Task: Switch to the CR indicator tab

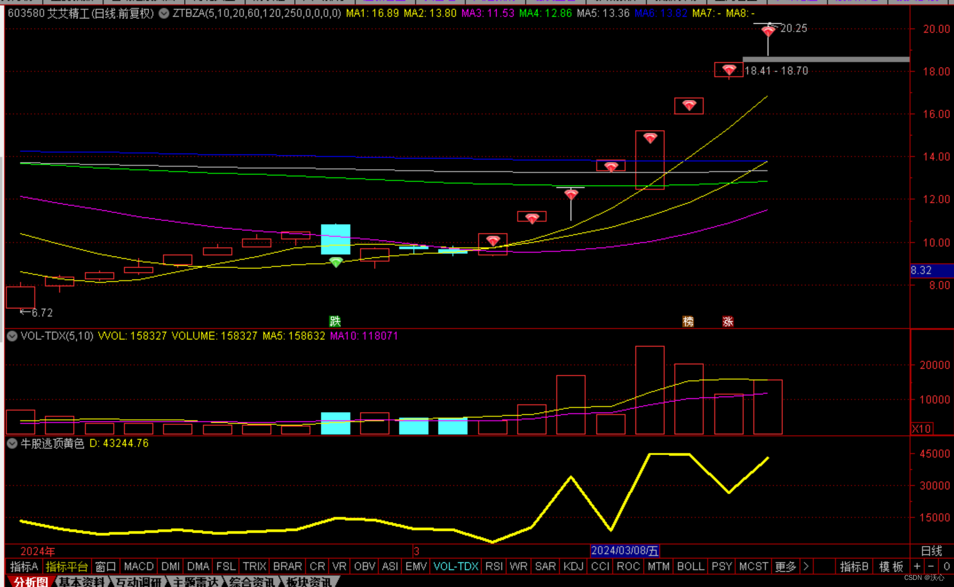Action: (317, 566)
